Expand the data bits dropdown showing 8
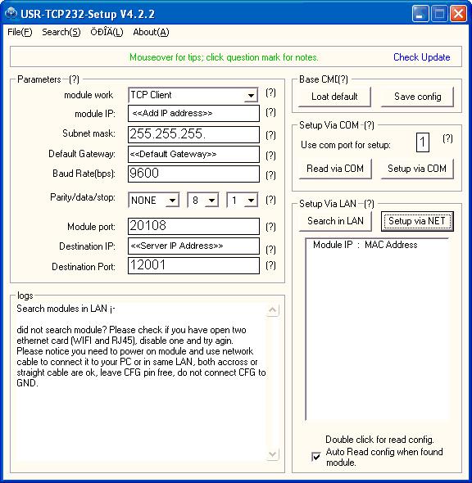This screenshot has width=472, height=483. click(x=211, y=201)
